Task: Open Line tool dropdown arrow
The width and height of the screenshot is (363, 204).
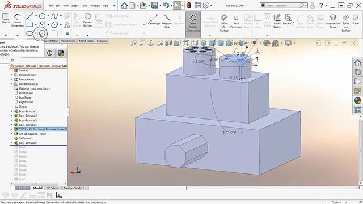Action: point(36,16)
